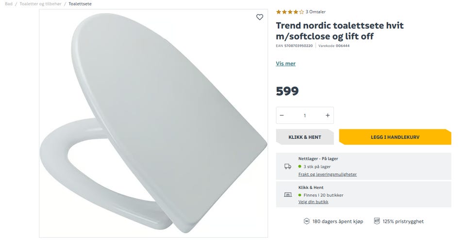Screen dimensions: 466x246
Task: Click the 125% price guarantee icon
Action: [377, 221]
